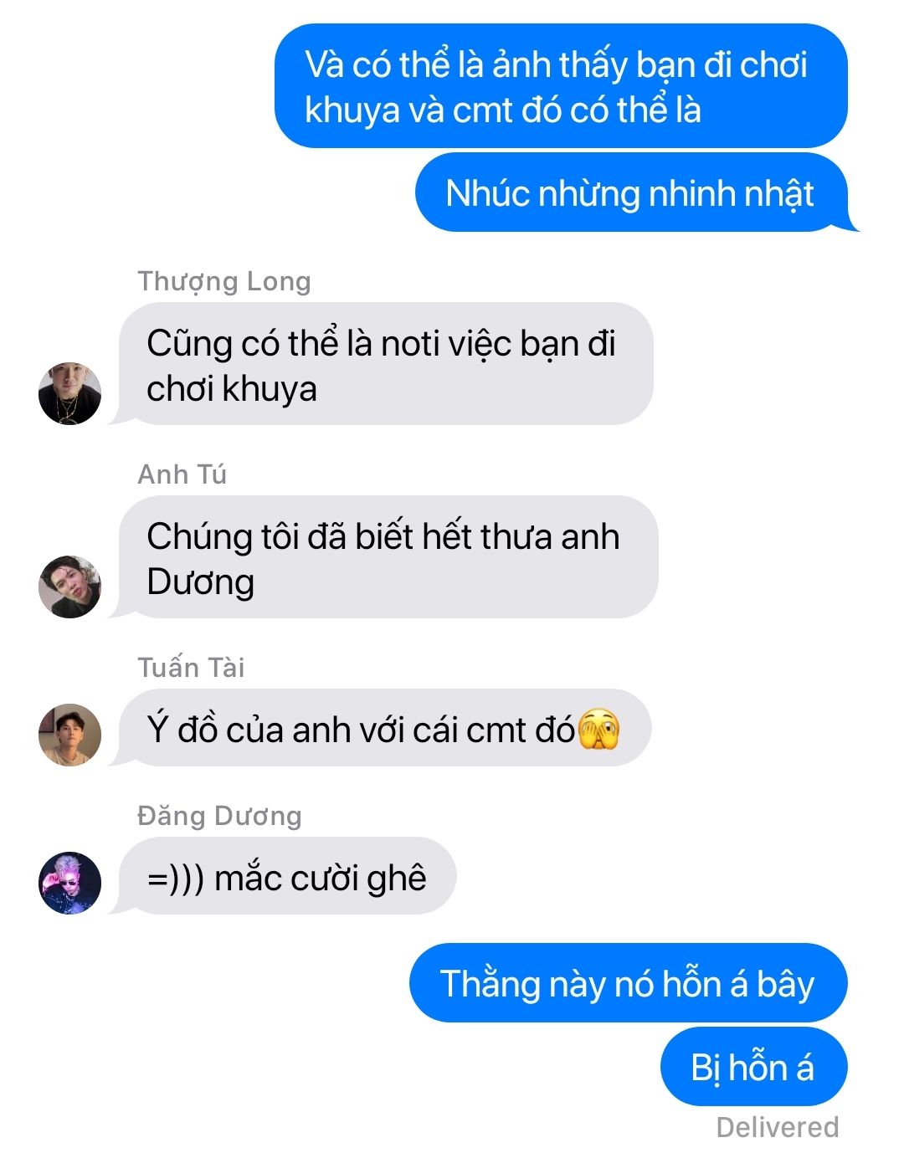
Task: Tap Thượng Long's profile avatar
Action: 69,393
